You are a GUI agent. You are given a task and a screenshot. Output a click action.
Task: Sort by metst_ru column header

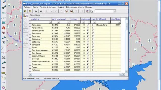tap(41, 19)
